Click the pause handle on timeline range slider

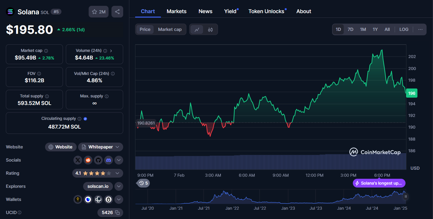click(x=405, y=197)
